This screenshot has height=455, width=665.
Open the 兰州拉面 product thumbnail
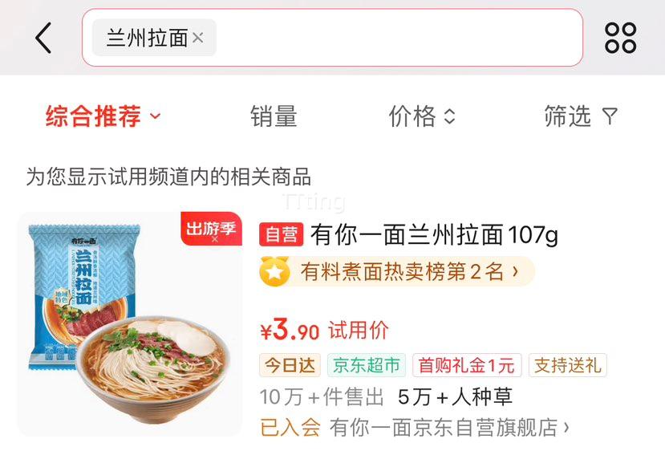click(x=130, y=324)
